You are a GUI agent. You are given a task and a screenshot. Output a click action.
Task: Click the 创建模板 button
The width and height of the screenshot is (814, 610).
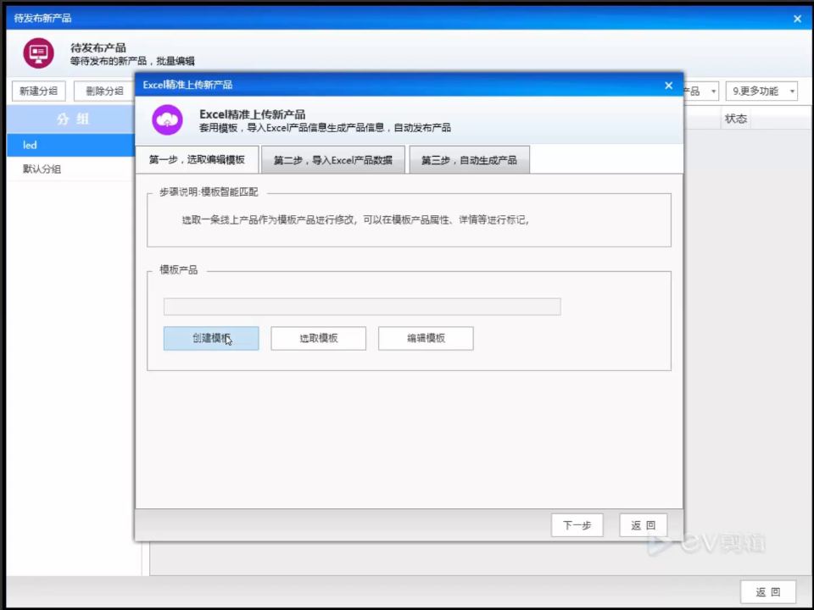pyautogui.click(x=211, y=338)
